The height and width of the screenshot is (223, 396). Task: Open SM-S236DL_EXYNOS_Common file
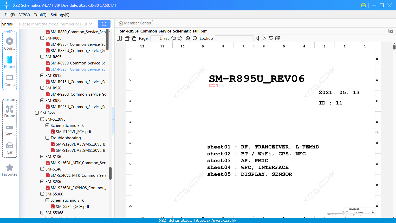[x=76, y=188]
